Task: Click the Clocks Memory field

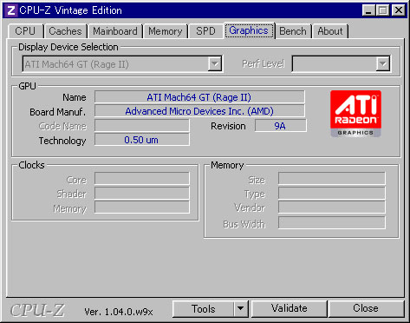Action: (x=142, y=208)
